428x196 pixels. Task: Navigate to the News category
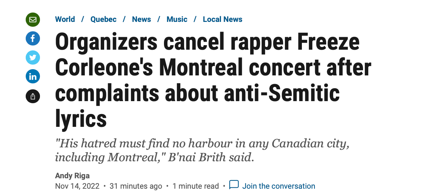pyautogui.click(x=141, y=19)
